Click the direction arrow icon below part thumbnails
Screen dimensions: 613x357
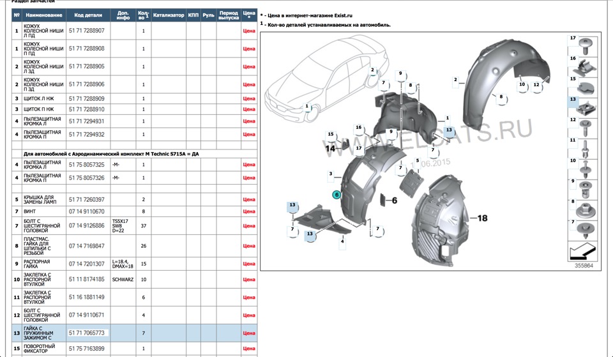tap(582, 251)
